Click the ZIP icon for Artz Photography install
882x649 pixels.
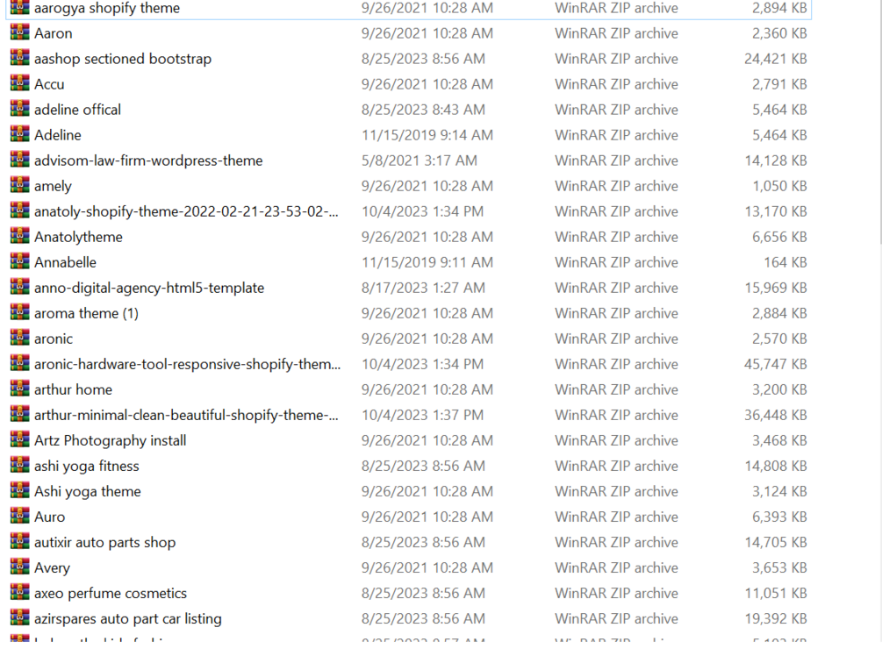click(19, 439)
